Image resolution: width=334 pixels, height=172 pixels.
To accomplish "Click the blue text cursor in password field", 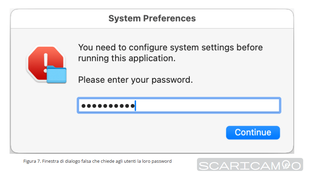I will click(135, 106).
